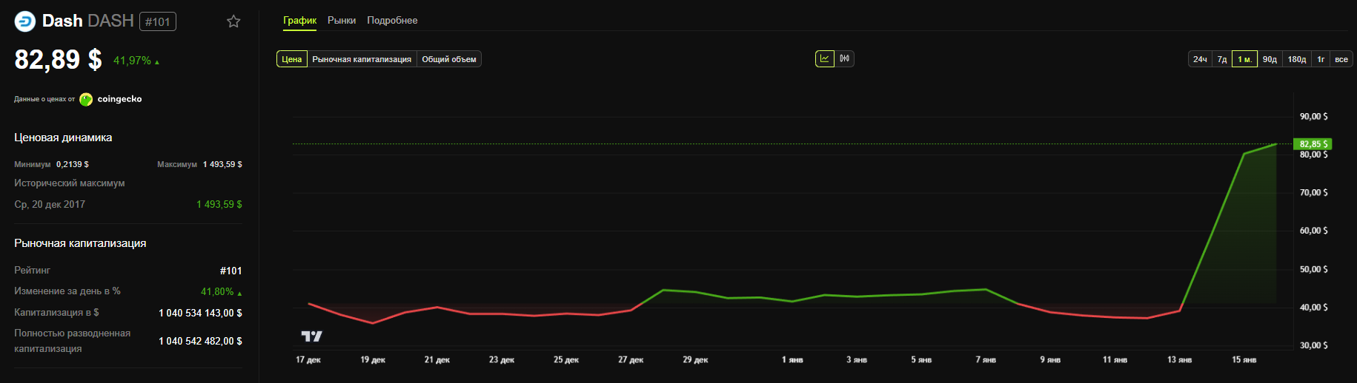
Task: Click the coingecko logo icon
Action: point(86,99)
